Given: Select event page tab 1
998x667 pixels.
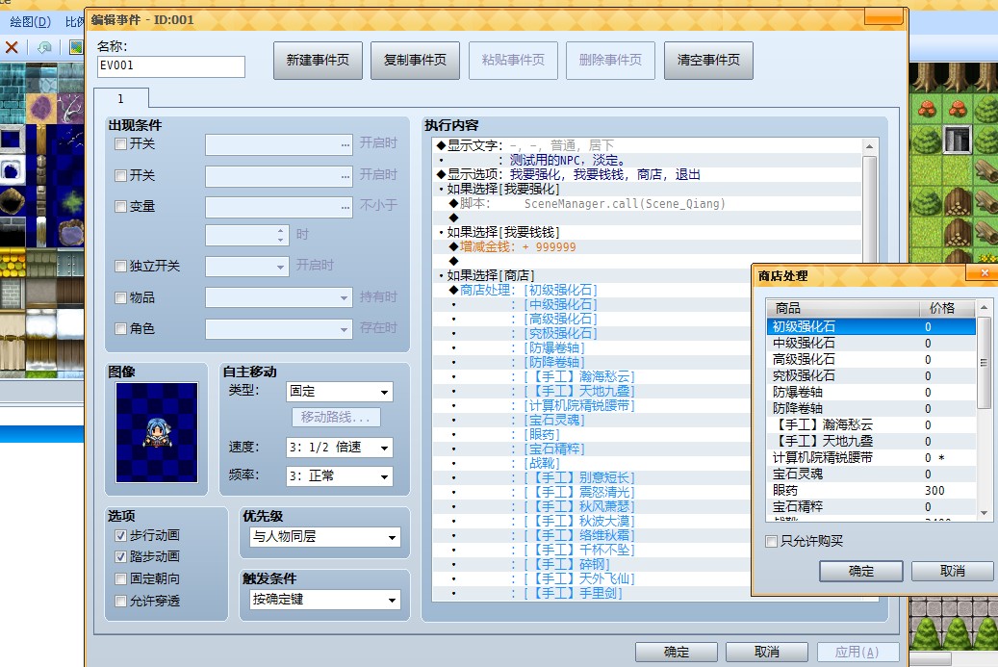Looking at the screenshot, I should coord(121,98).
